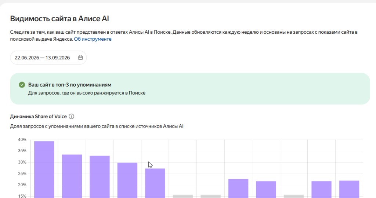Open the 'Об инструменте' link
This screenshot has width=376, height=198.
(93, 39)
